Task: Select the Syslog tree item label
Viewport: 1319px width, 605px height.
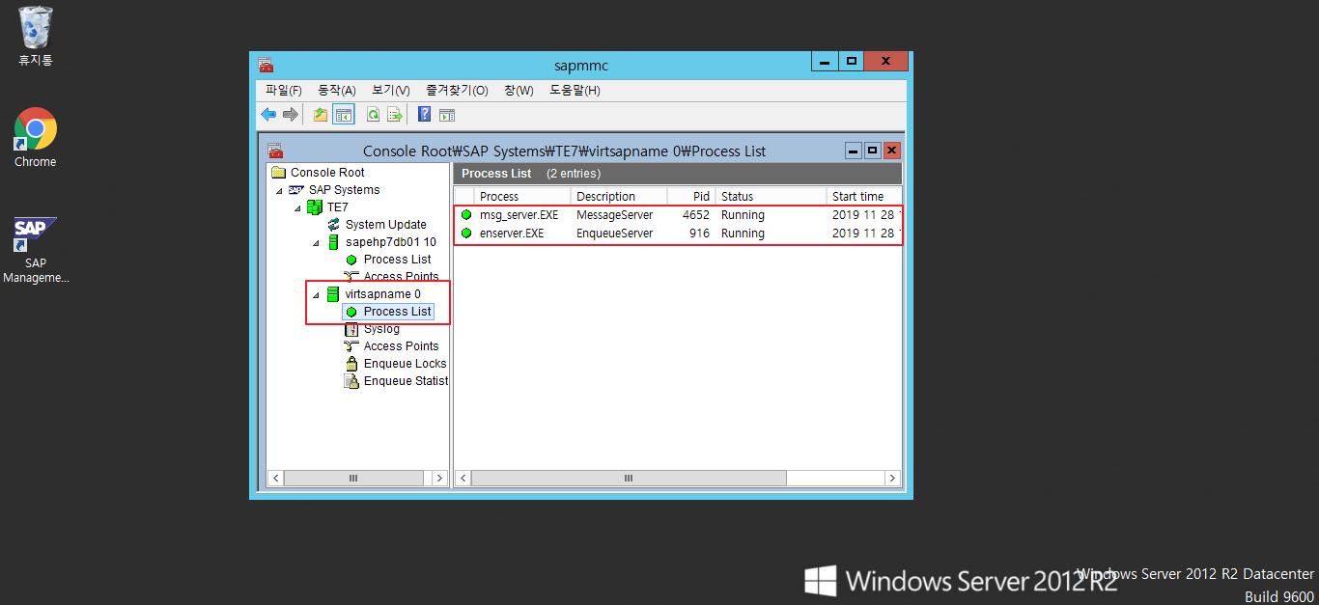Action: click(381, 329)
